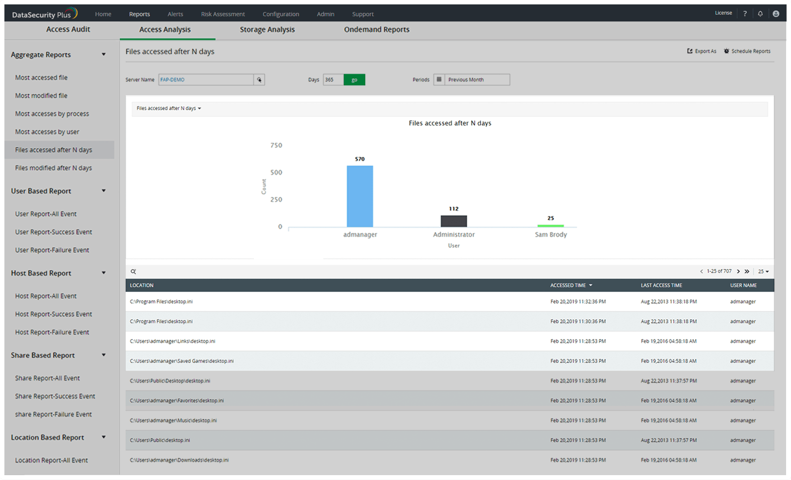
Task: Click the Days input field
Action: [333, 80]
